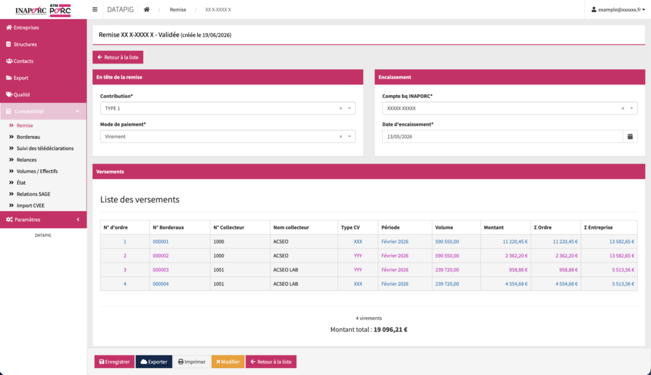Click the Exporter button

(154, 362)
